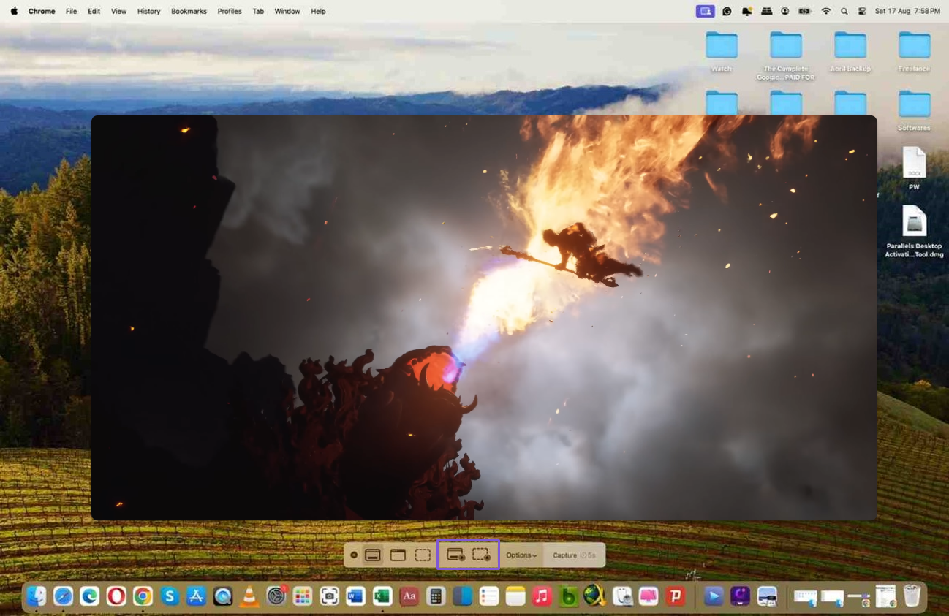Open Grammarly in the menu bar
This screenshot has width=949, height=616.
(727, 11)
